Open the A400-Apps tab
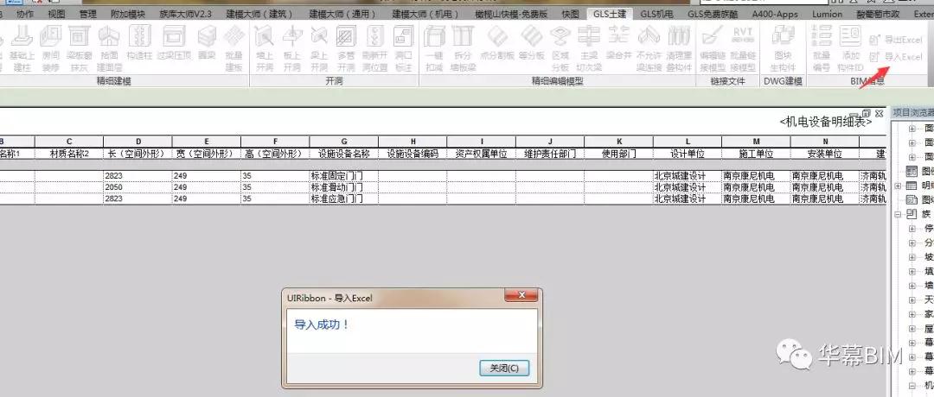934x397 pixels. point(775,14)
